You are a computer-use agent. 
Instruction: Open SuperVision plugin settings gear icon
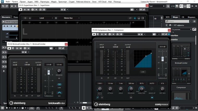click(44, 10)
